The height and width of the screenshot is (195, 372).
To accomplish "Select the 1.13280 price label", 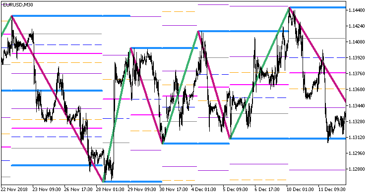I will click(357, 121).
